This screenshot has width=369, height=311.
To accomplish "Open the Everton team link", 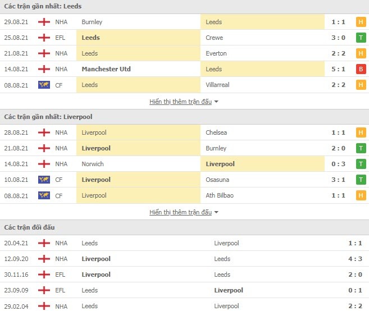I will point(216,53).
